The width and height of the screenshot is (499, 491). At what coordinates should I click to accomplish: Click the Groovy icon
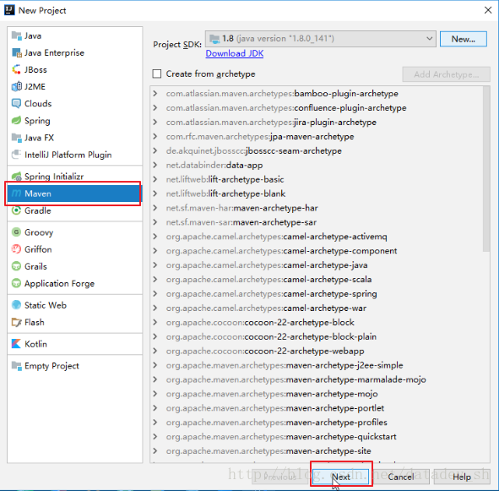click(16, 232)
